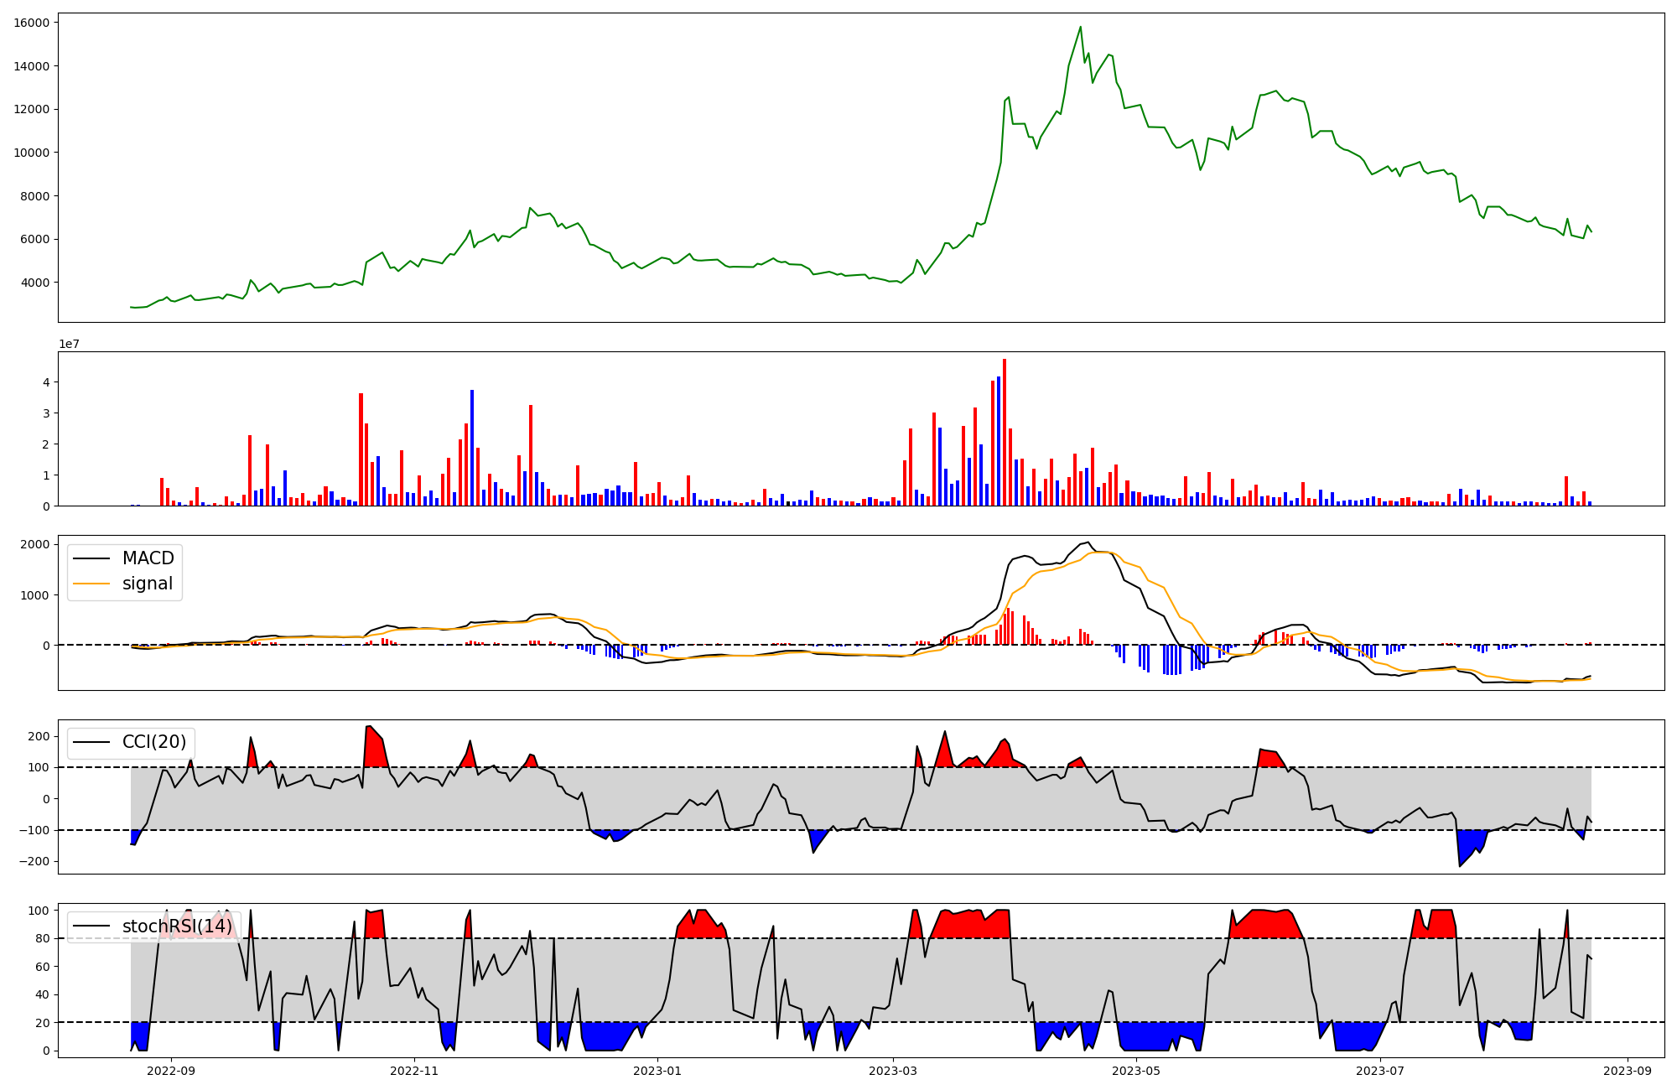Click the 2023-07 date tick label
The height and width of the screenshot is (1090, 1677).
[x=1379, y=1071]
